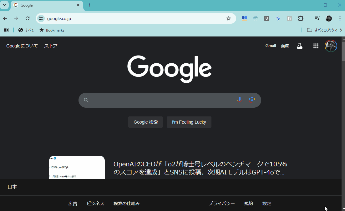The width and height of the screenshot is (345, 211).
Task: Open the Chrome profile avatar in toolbar
Action: pyautogui.click(x=329, y=18)
